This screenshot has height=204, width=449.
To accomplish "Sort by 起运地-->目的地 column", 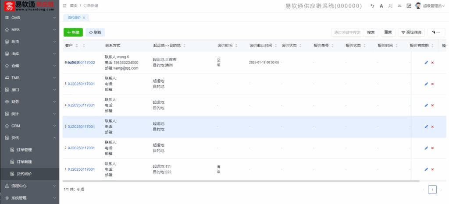I will click(x=185, y=46).
